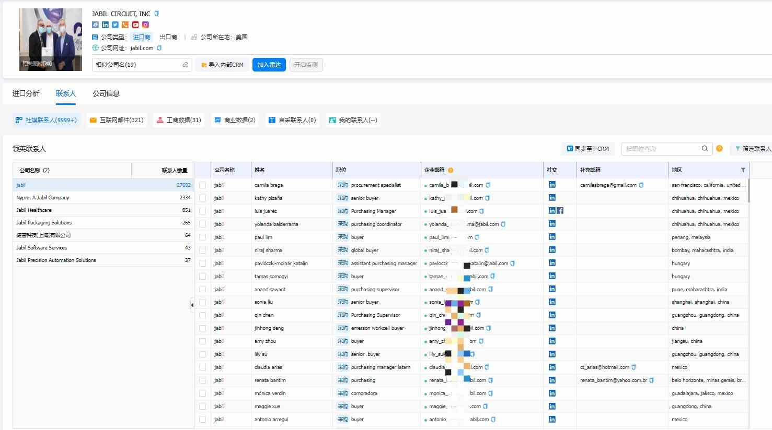The height and width of the screenshot is (430, 772).
Task: Open qin chen's LinkedIn profile icon
Action: 552,315
